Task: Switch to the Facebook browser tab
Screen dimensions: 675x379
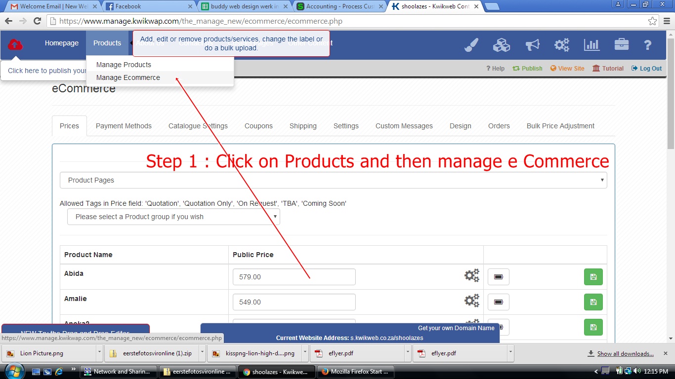Action: 148,6
